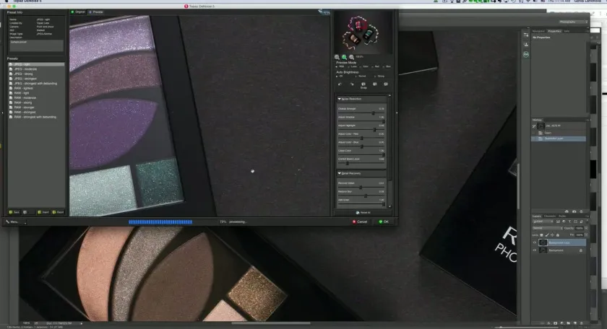607x329 pixels.
Task: Switch to the Channels tab
Action: (x=550, y=216)
